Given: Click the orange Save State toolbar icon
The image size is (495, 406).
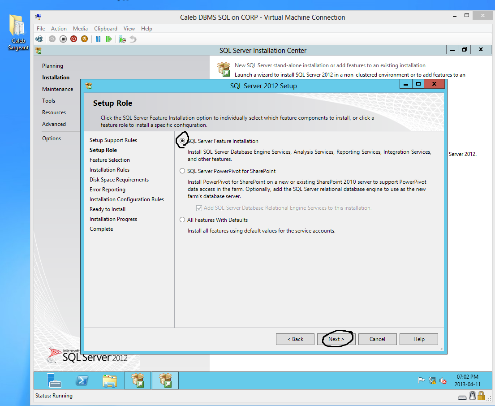Looking at the screenshot, I should point(84,39).
